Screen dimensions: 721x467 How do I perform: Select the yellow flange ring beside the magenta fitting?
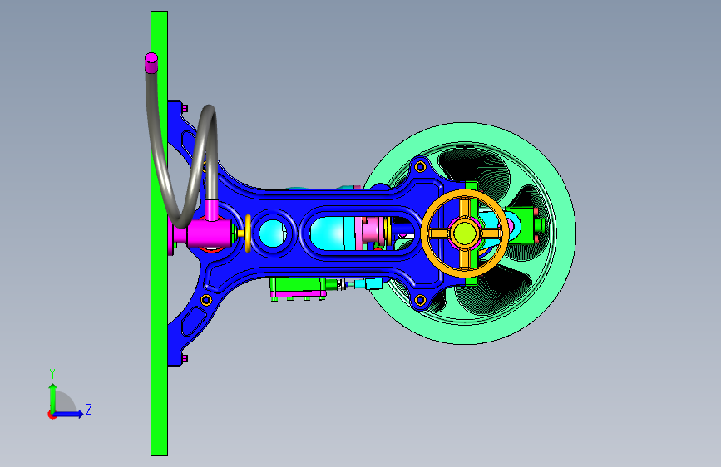coord(249,233)
